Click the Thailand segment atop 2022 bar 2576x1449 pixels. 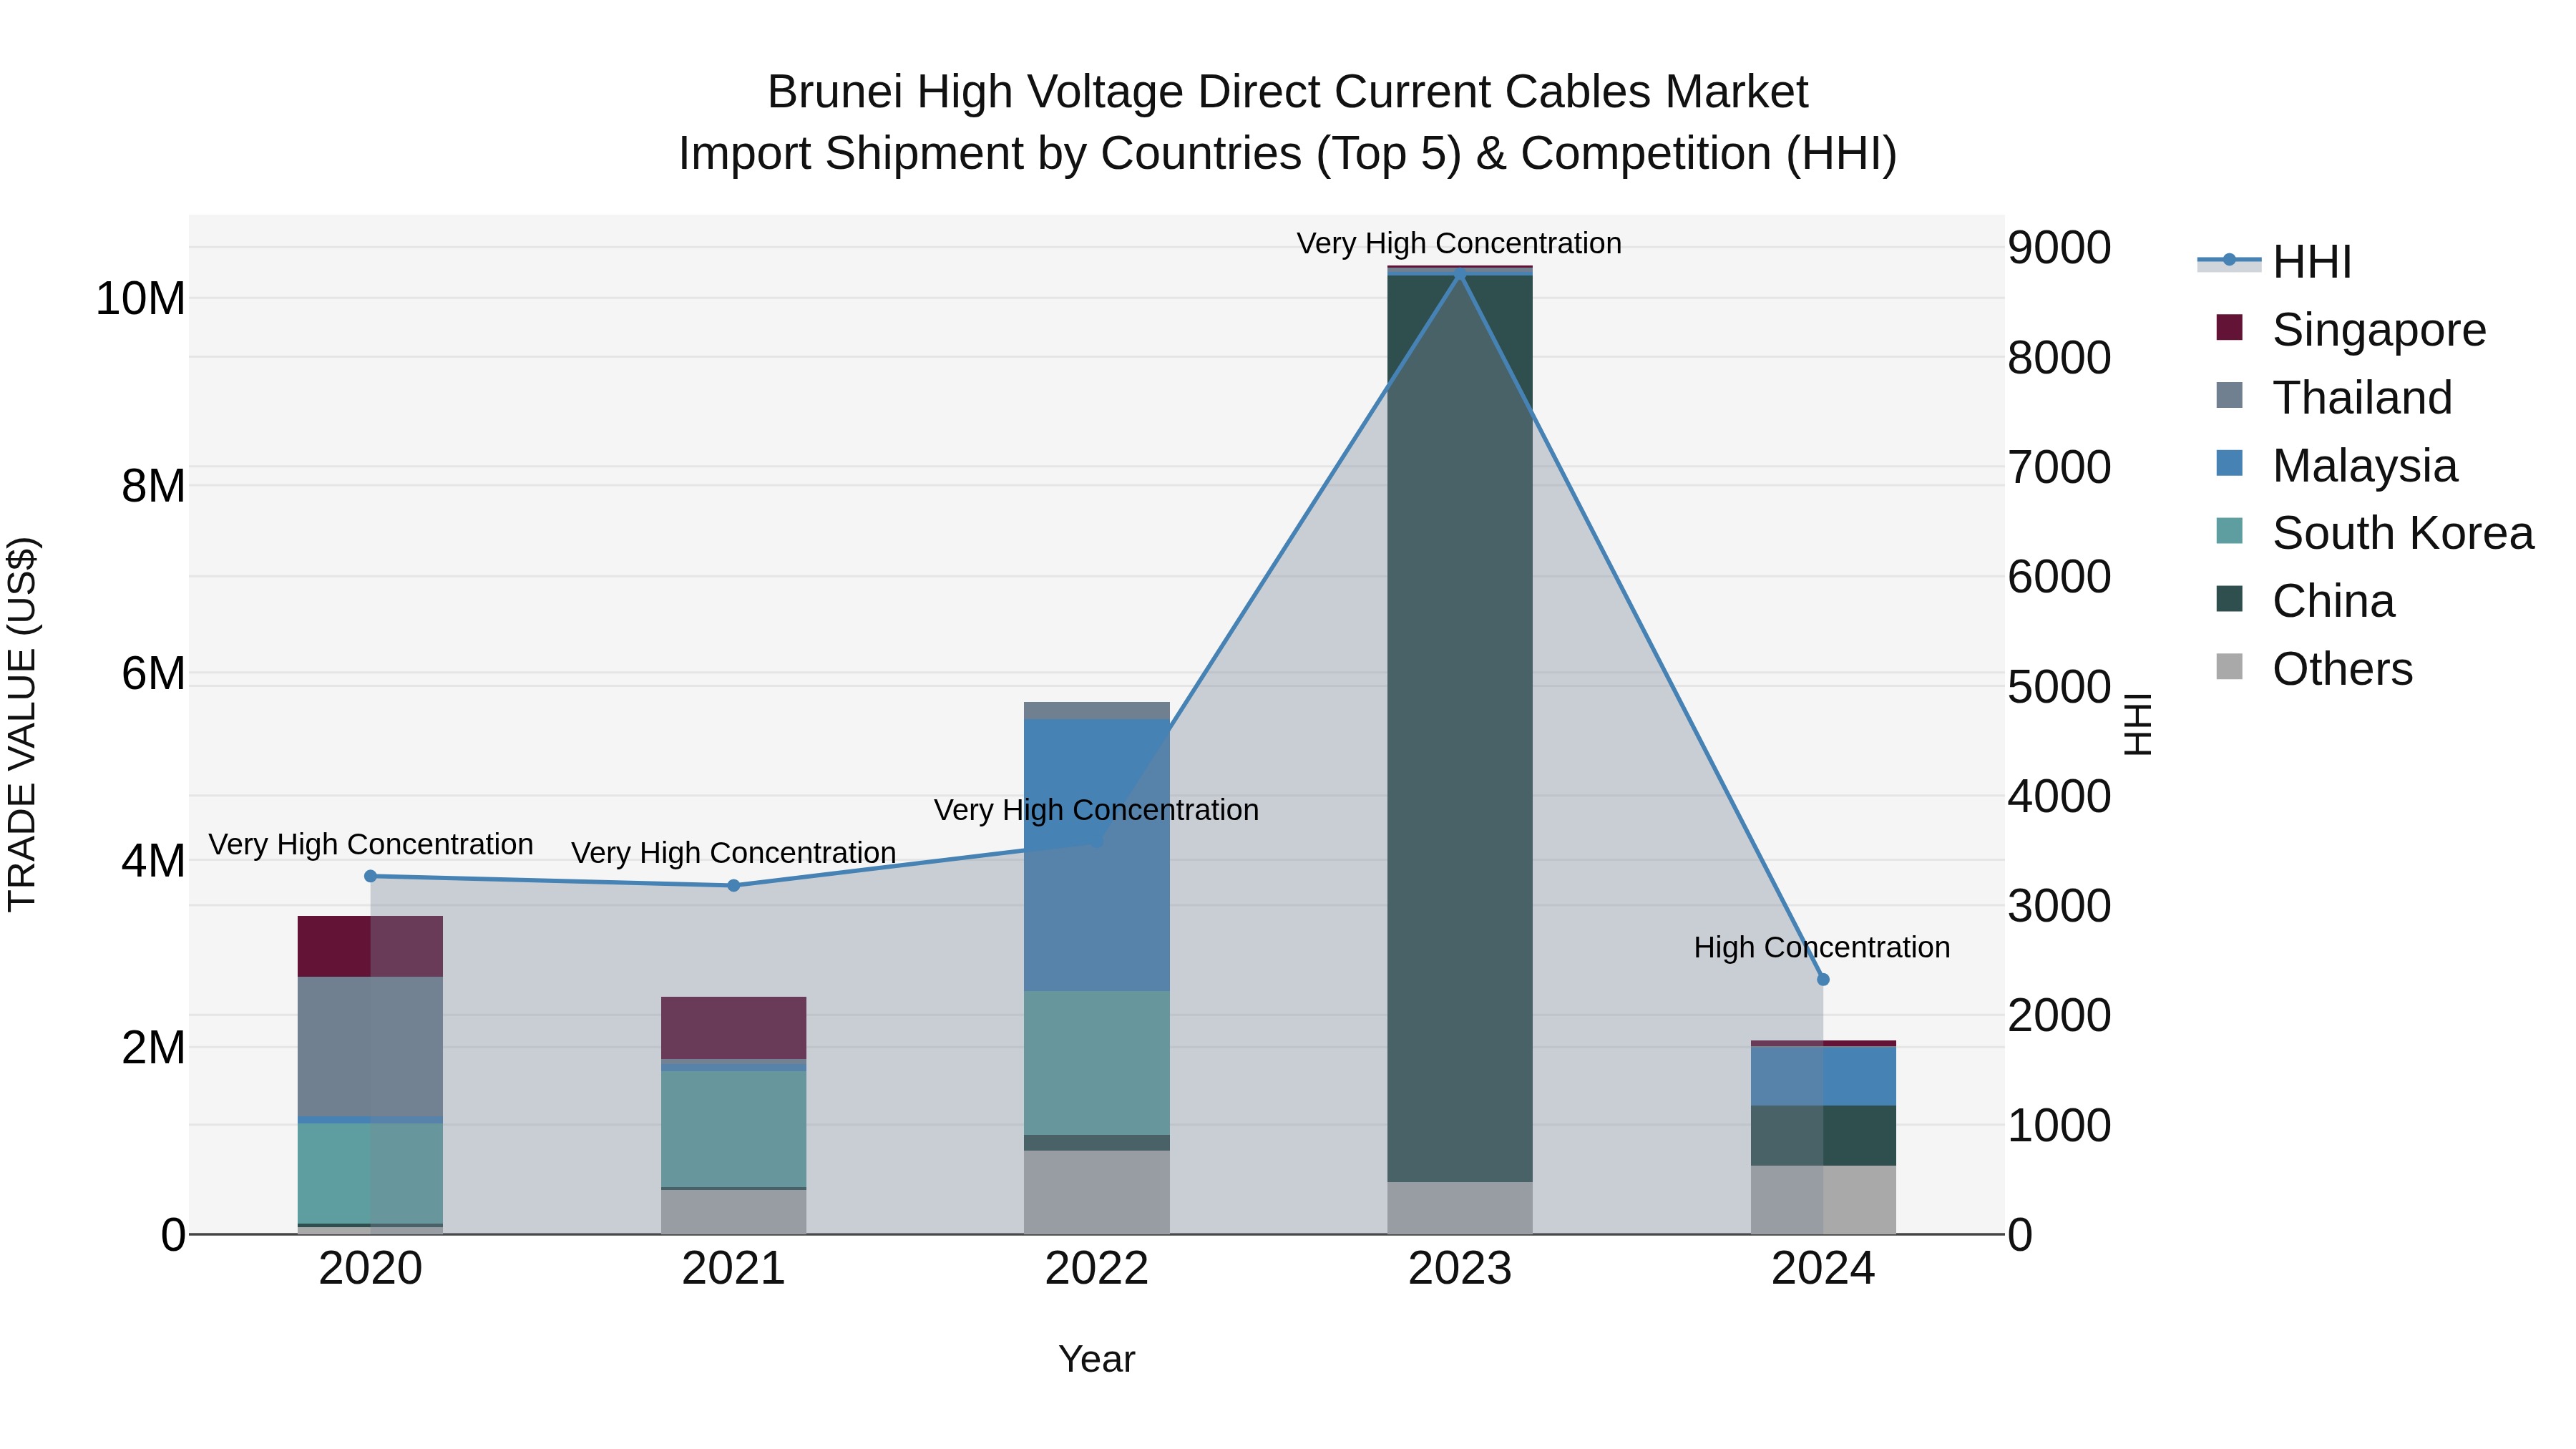1097,711
